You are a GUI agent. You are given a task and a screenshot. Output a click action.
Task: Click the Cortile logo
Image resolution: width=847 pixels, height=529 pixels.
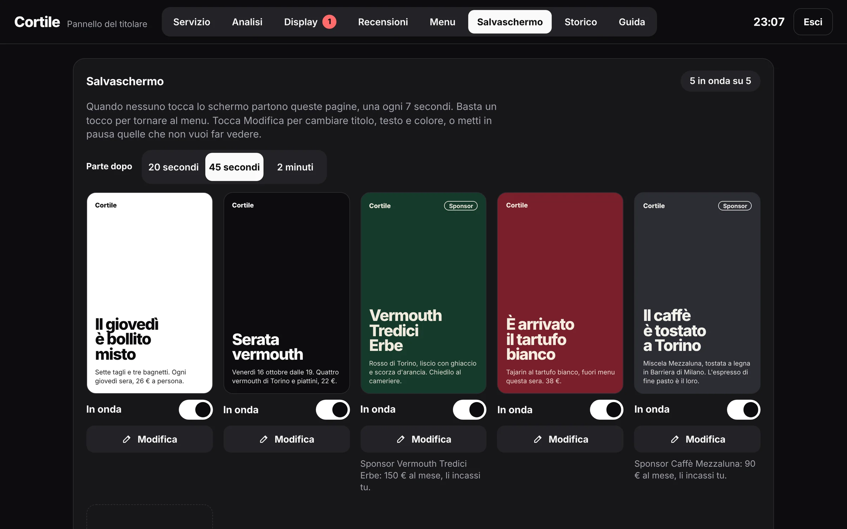37,22
